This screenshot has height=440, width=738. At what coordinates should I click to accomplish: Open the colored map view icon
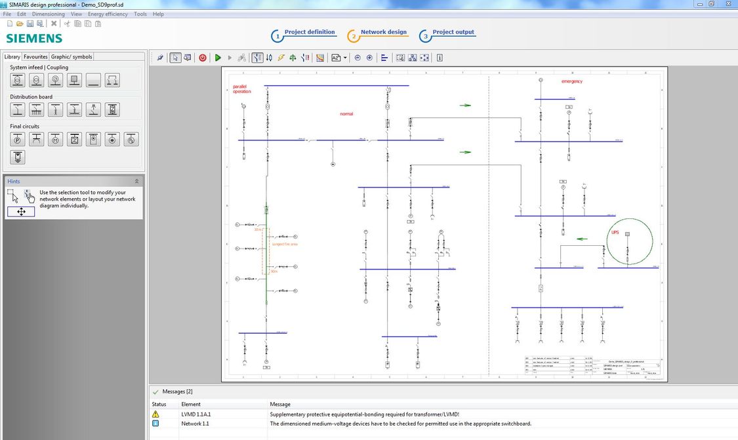click(320, 58)
